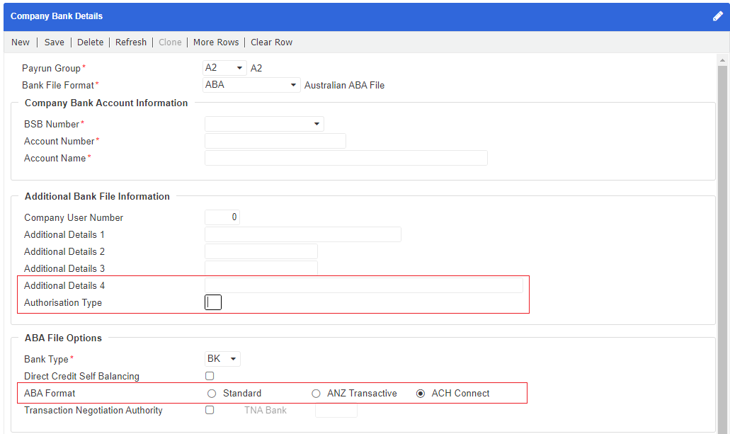
Task: Save the bank details
Action: coord(54,42)
